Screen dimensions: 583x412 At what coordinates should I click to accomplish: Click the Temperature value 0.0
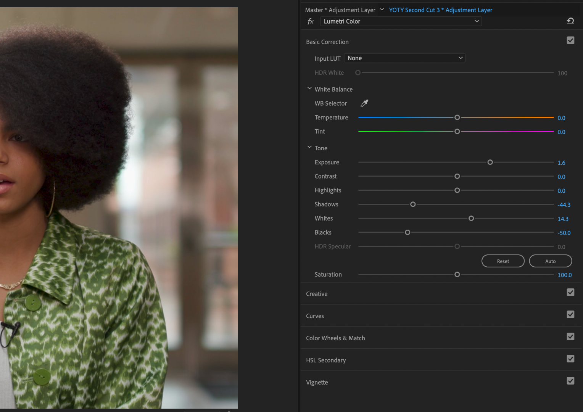(x=561, y=118)
